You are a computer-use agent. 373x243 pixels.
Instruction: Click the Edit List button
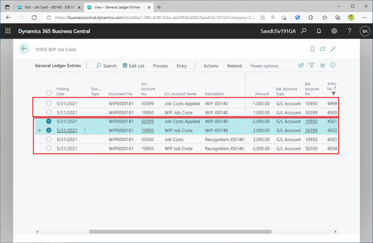[133, 66]
